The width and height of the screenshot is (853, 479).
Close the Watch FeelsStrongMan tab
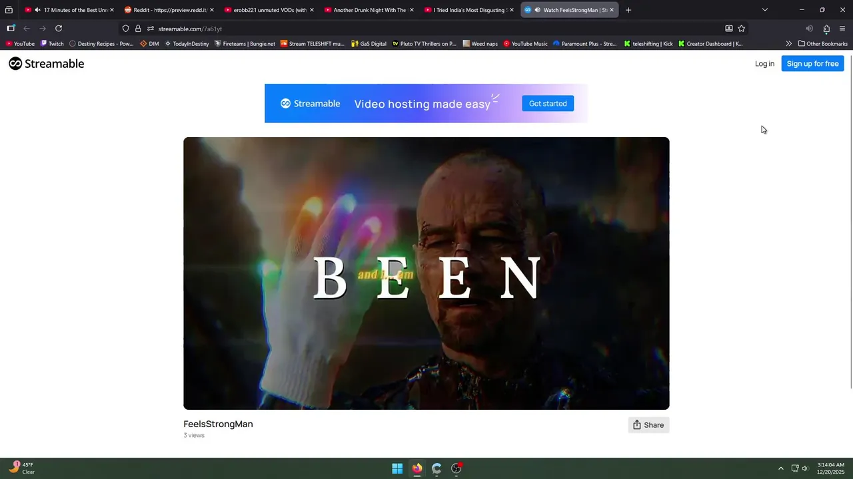pos(612,10)
